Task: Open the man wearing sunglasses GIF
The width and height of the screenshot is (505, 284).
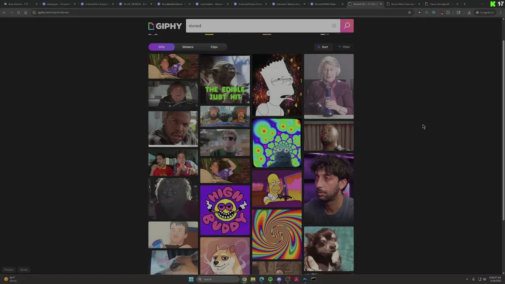Action: click(225, 143)
